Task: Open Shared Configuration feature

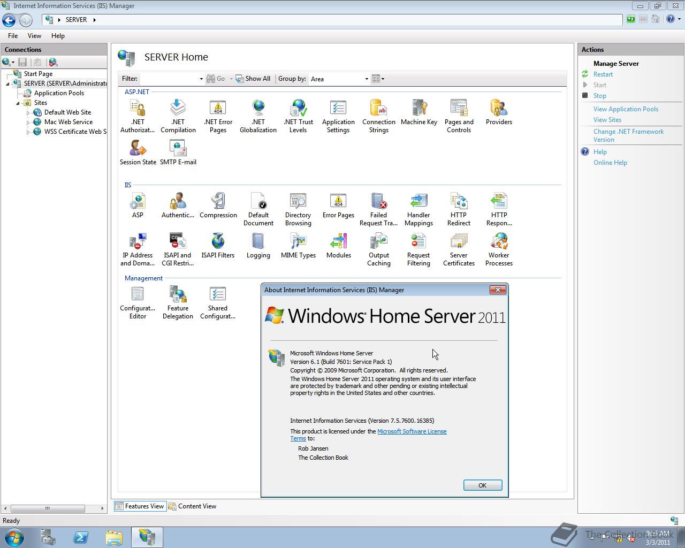Action: point(218,302)
